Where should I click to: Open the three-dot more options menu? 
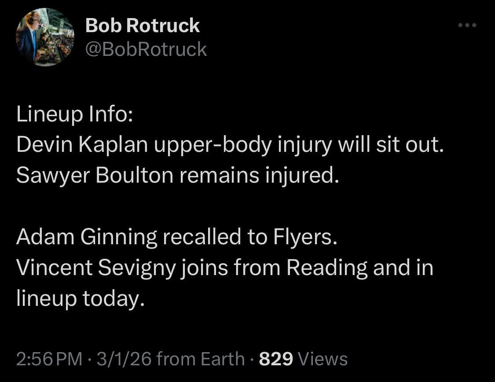pos(467,26)
